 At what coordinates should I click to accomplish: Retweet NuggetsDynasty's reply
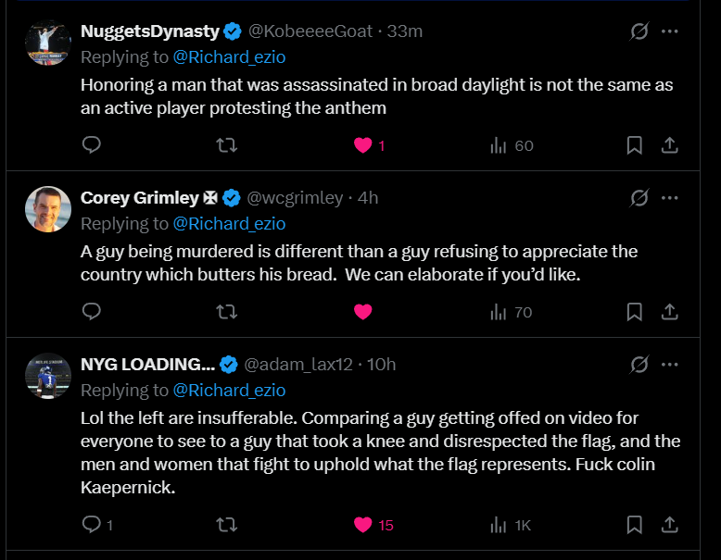click(x=226, y=145)
